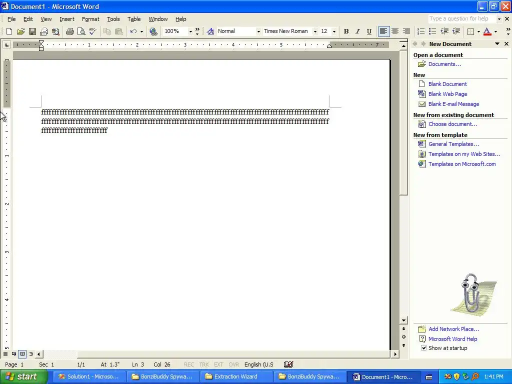Open the File menu
This screenshot has height=384, width=512.
point(11,19)
